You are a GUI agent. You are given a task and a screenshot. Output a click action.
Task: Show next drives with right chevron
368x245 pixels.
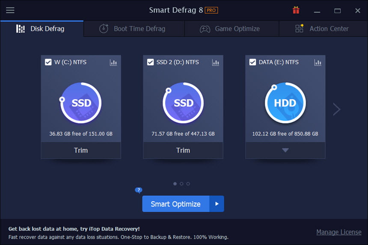[337, 109]
